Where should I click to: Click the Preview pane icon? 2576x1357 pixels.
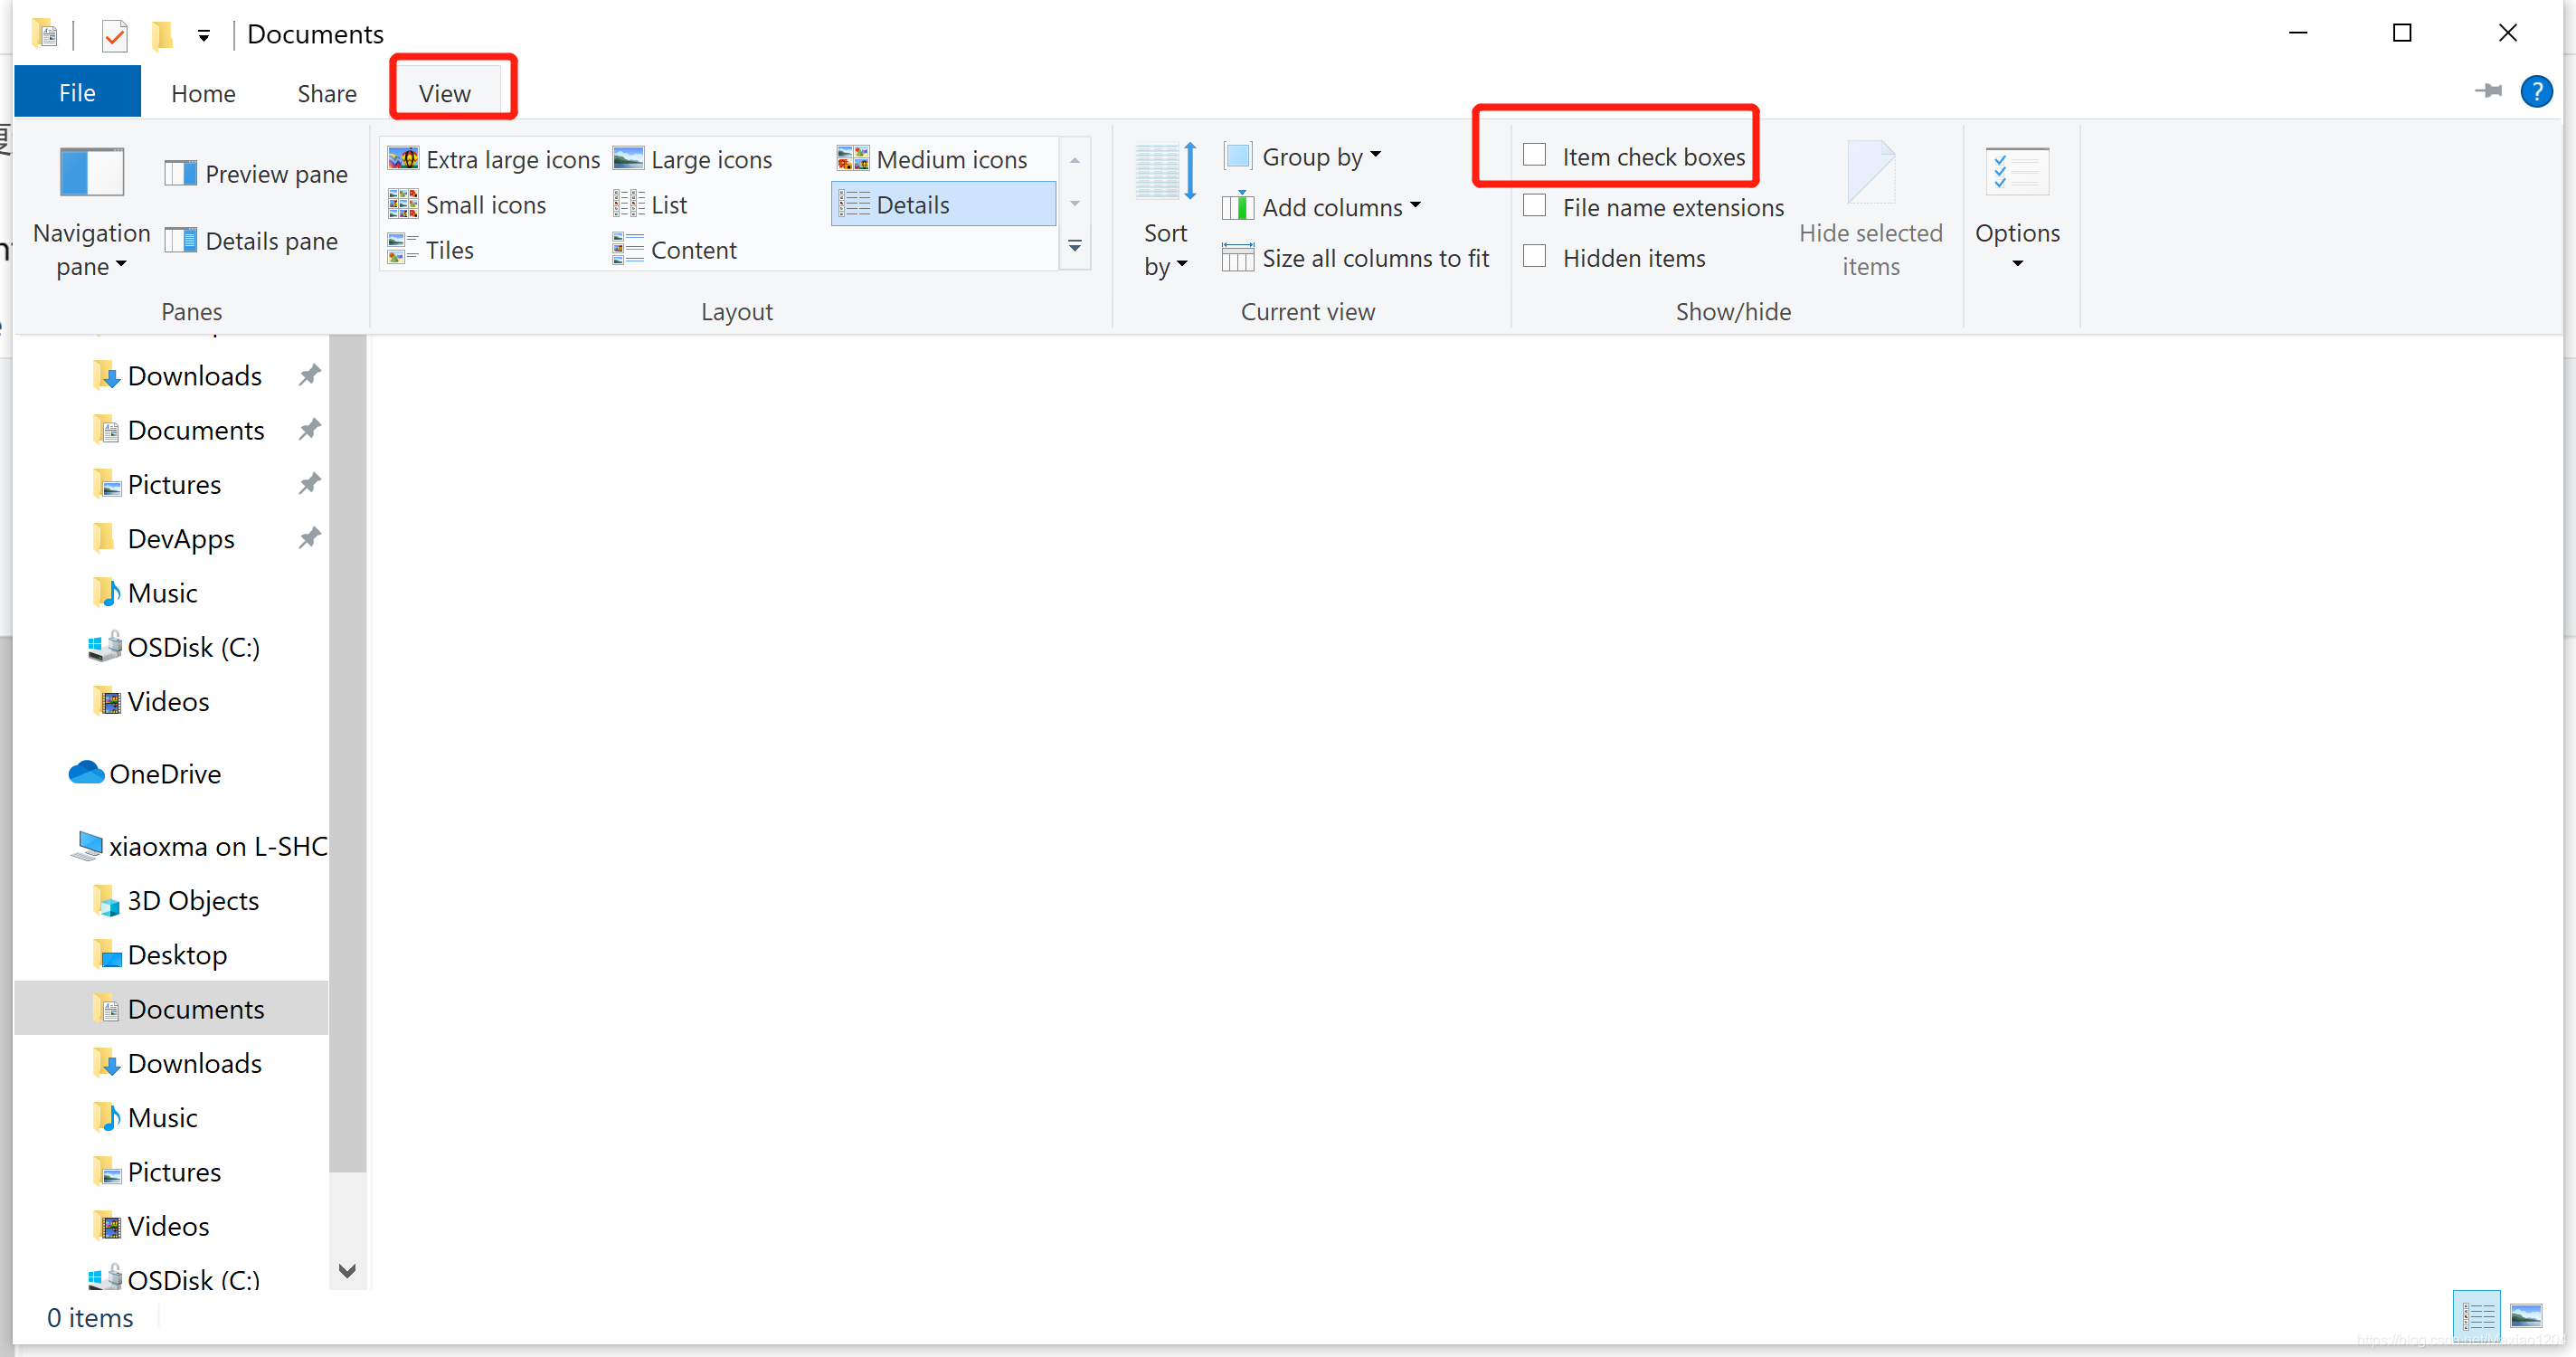pyautogui.click(x=181, y=174)
